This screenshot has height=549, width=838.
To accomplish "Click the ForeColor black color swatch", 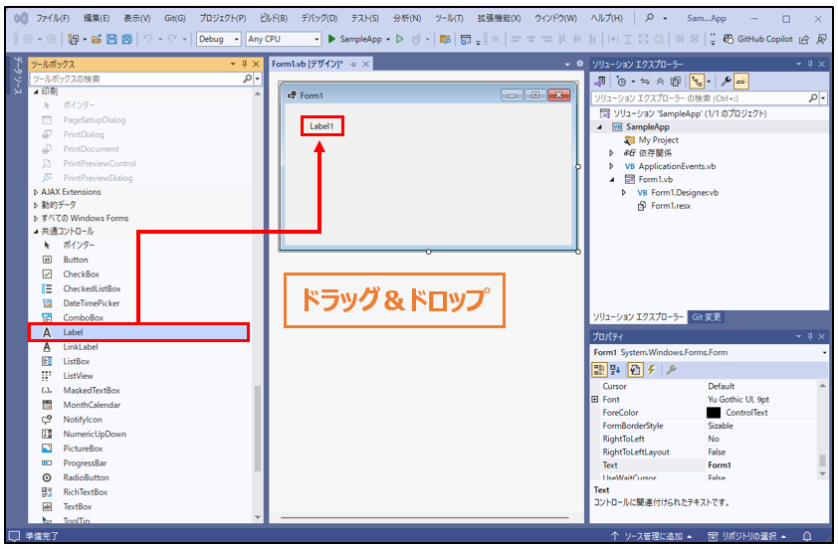I will pos(714,413).
